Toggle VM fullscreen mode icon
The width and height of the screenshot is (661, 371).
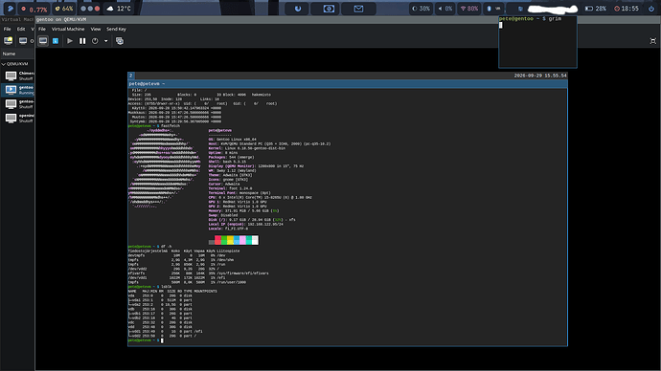[x=653, y=41]
